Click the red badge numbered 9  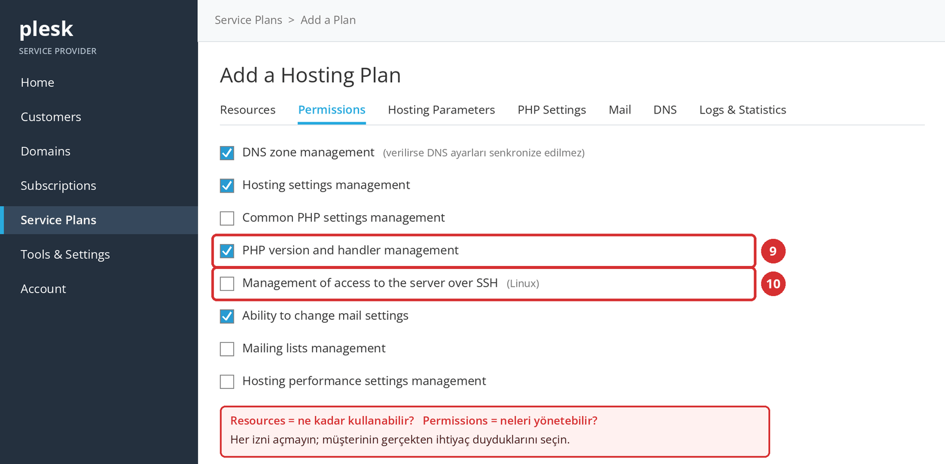[x=773, y=251]
